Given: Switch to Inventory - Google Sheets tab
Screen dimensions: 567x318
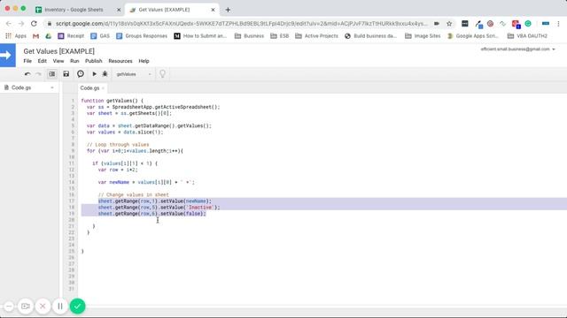Looking at the screenshot, I should [74, 10].
